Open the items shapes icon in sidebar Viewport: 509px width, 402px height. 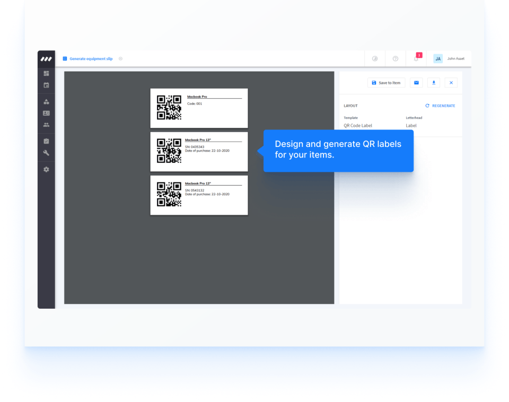pyautogui.click(x=47, y=102)
